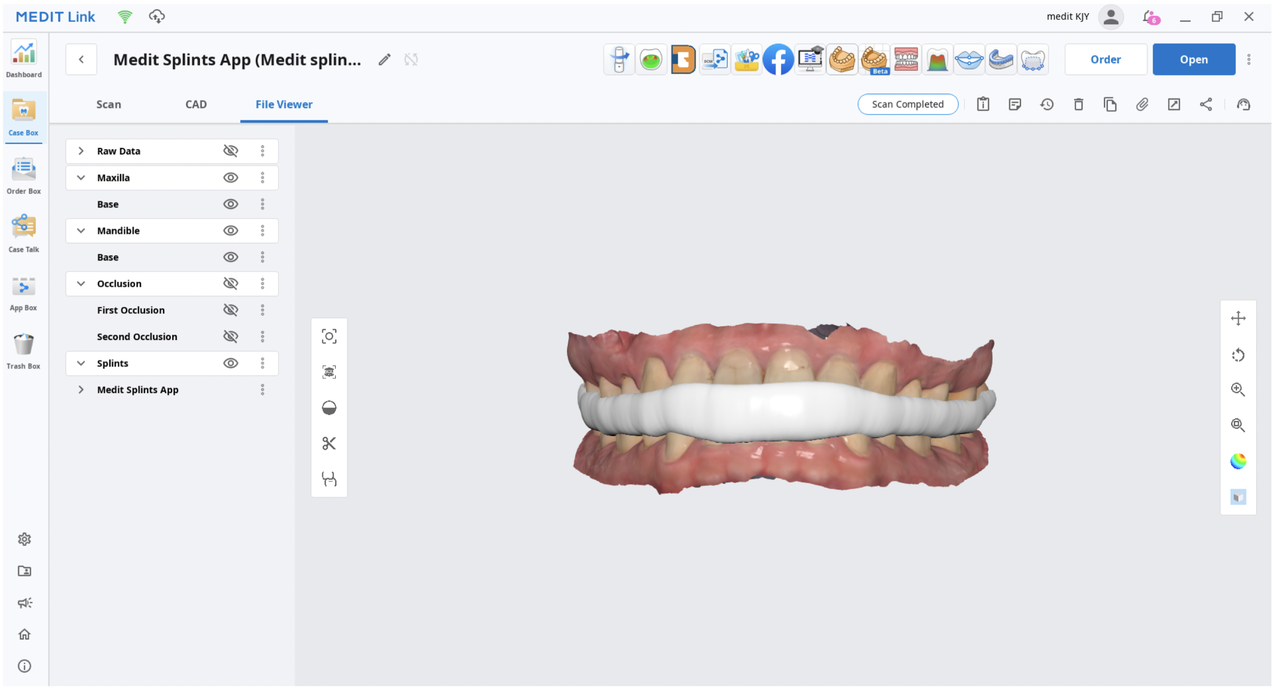Select the scissors trim tool

pos(329,443)
